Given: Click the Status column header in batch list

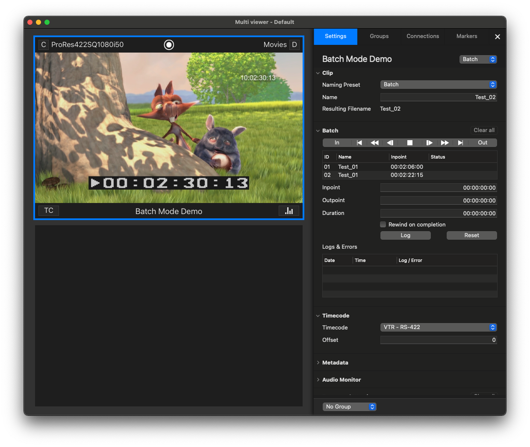Looking at the screenshot, I should (463, 157).
